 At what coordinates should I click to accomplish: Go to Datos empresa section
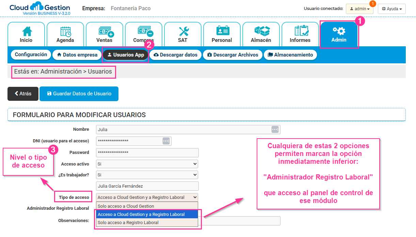coord(77,55)
